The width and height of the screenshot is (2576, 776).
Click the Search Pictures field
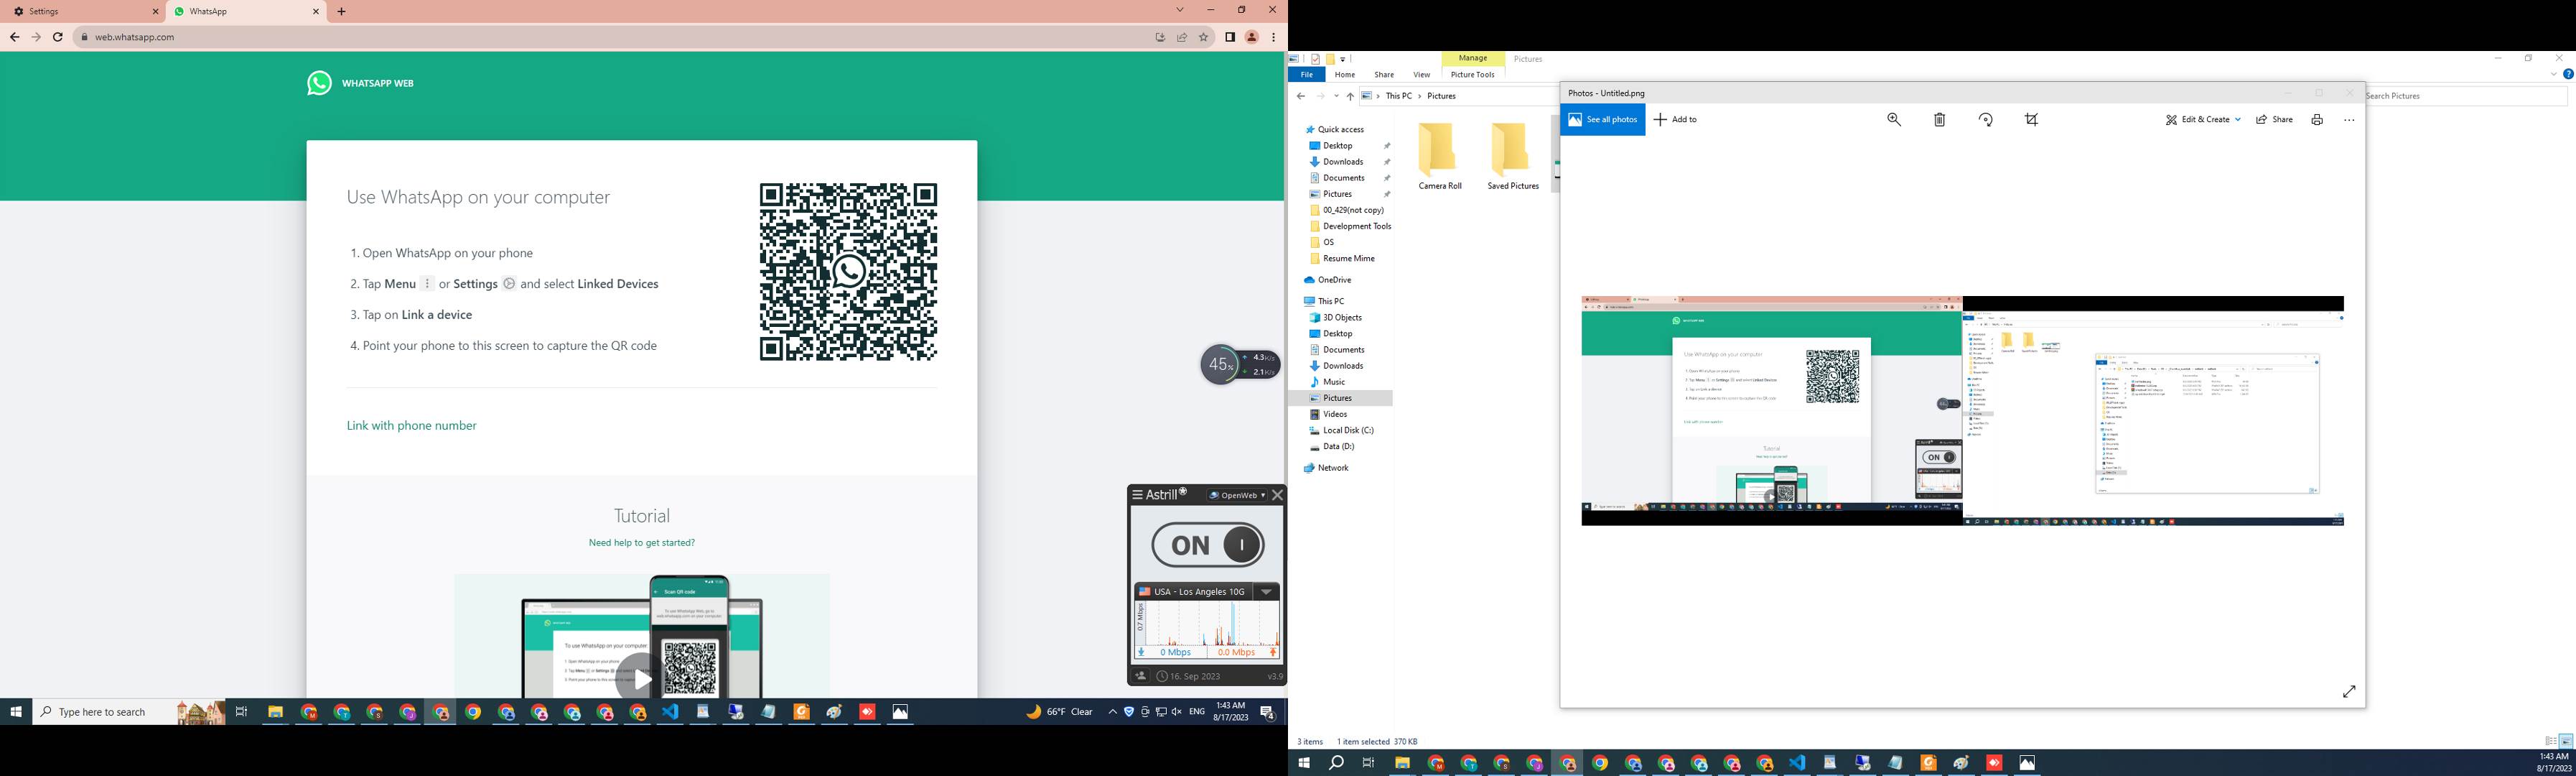pos(2464,96)
